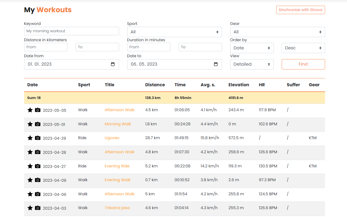Click star icon for 2023-04-29 Ugovec ride
Screen dimensions: 347x217
30,138
